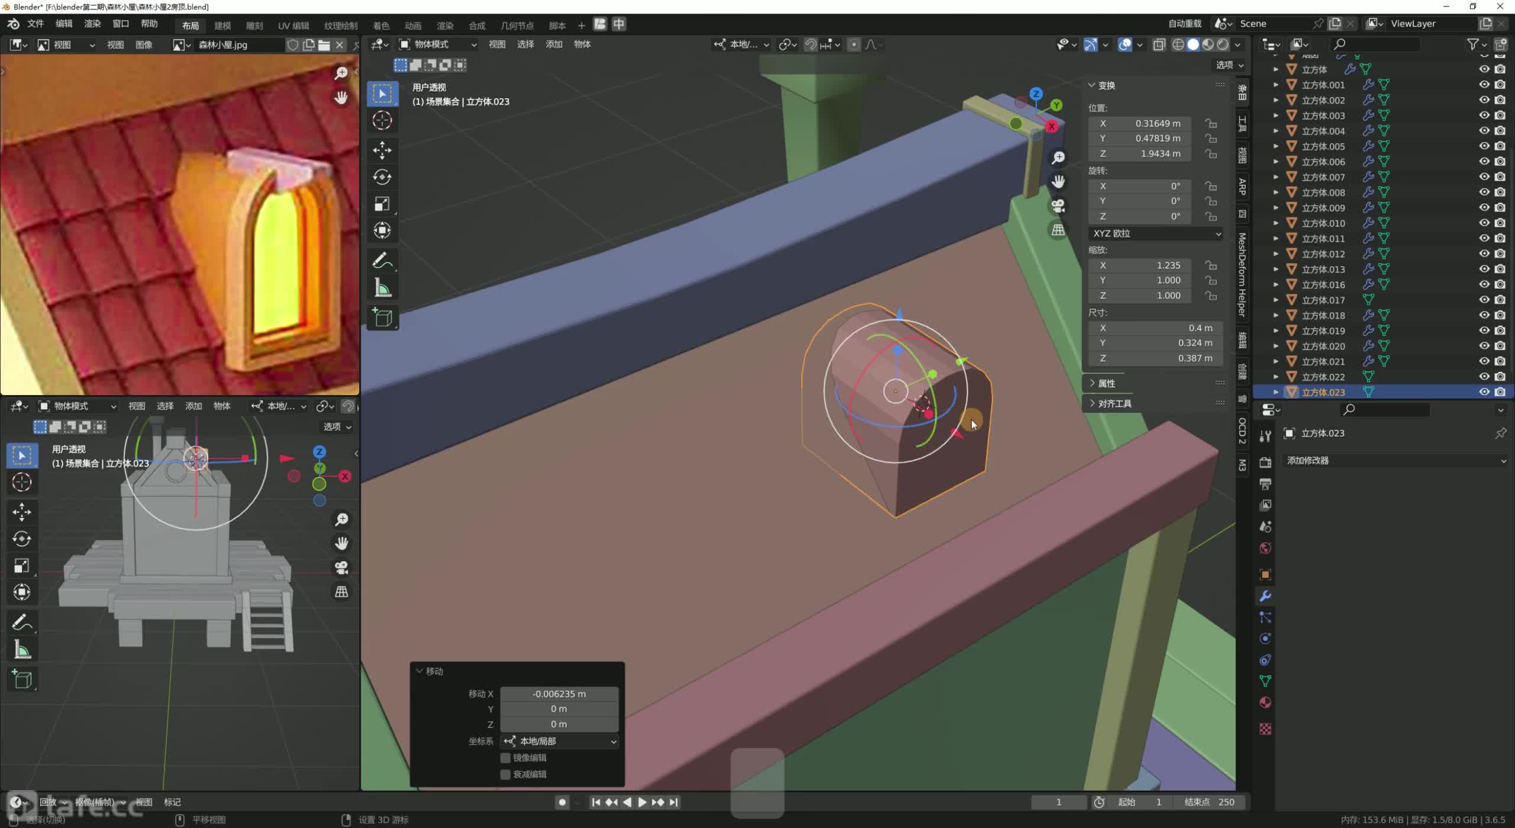Disable rendering of 立方体.020 camera icon
The image size is (1515, 828).
click(x=1500, y=345)
